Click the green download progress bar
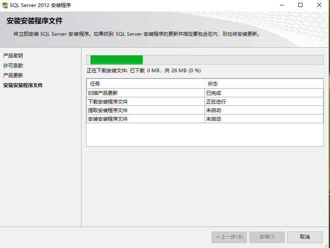 tap(205, 60)
